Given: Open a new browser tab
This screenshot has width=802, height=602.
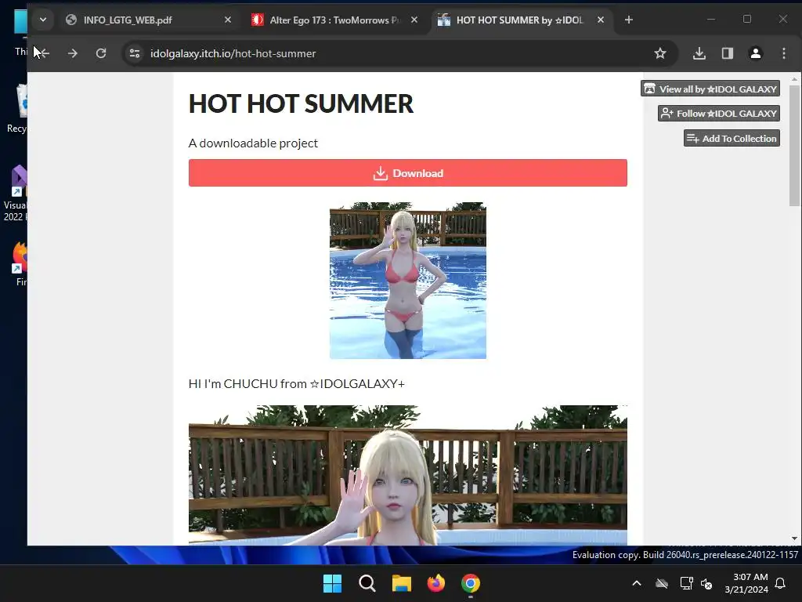Looking at the screenshot, I should 629,20.
